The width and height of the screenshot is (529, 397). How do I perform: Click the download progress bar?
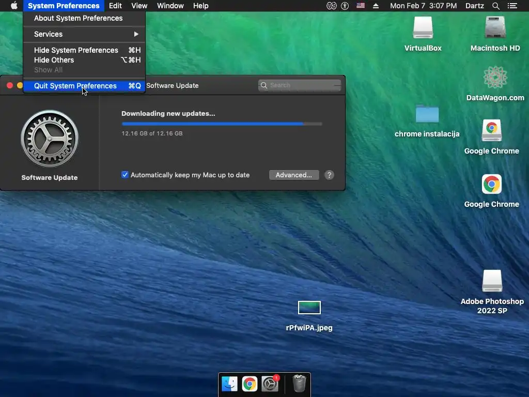tap(222, 124)
